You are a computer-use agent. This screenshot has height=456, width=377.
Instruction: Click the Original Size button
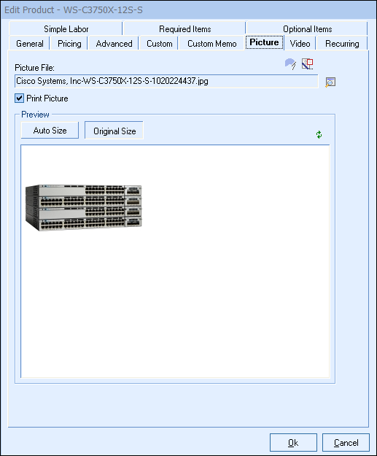click(x=114, y=131)
